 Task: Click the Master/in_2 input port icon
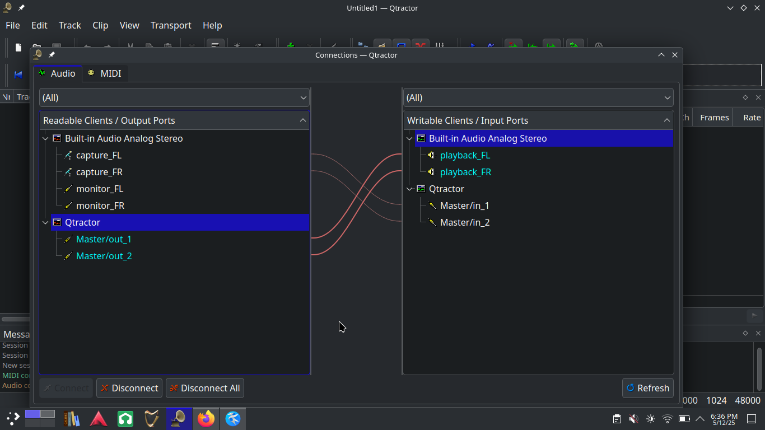click(x=432, y=222)
